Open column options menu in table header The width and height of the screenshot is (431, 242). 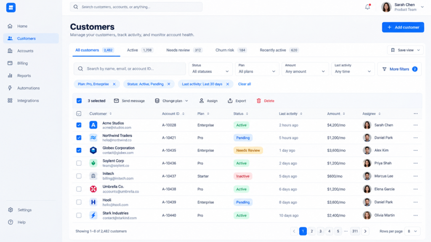pos(415,113)
